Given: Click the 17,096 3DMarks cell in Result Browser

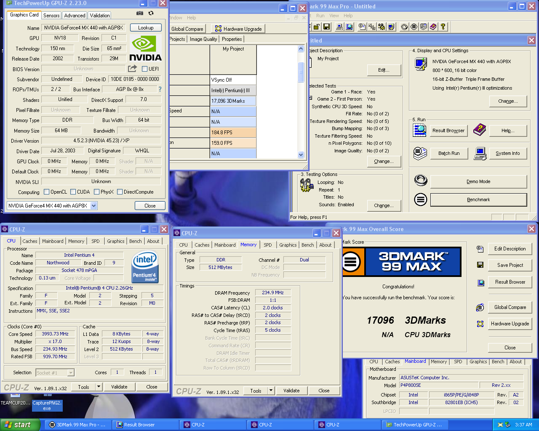Looking at the screenshot, I should tap(233, 101).
